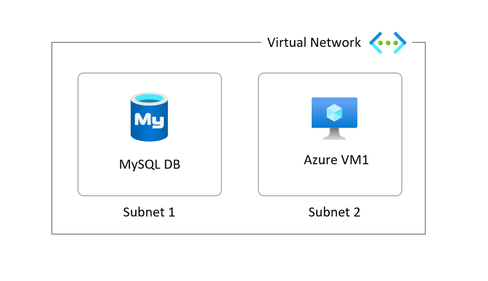Select the gray stand of the VM monitor

[334, 134]
